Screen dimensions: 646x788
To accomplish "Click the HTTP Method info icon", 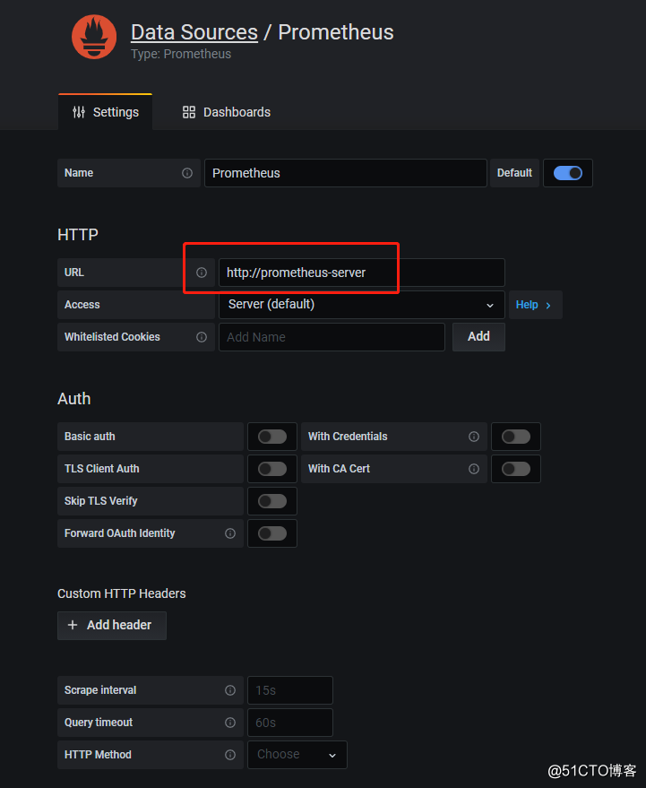I will click(230, 755).
